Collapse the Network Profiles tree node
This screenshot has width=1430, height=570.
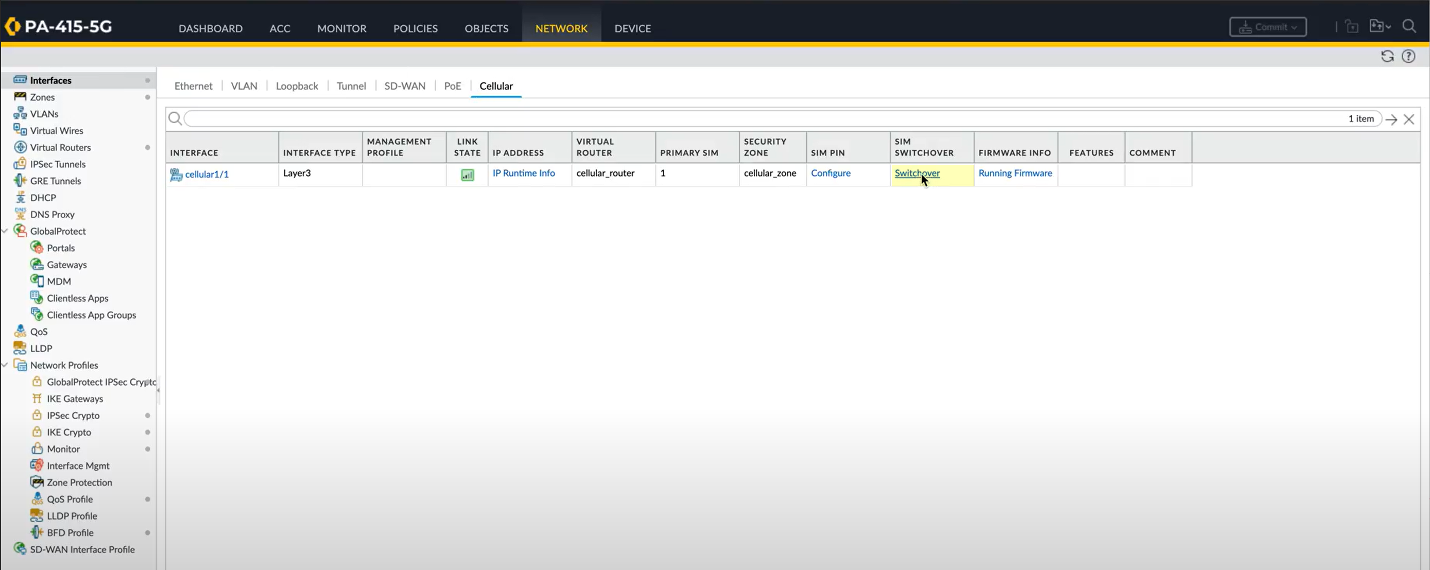[5, 365]
